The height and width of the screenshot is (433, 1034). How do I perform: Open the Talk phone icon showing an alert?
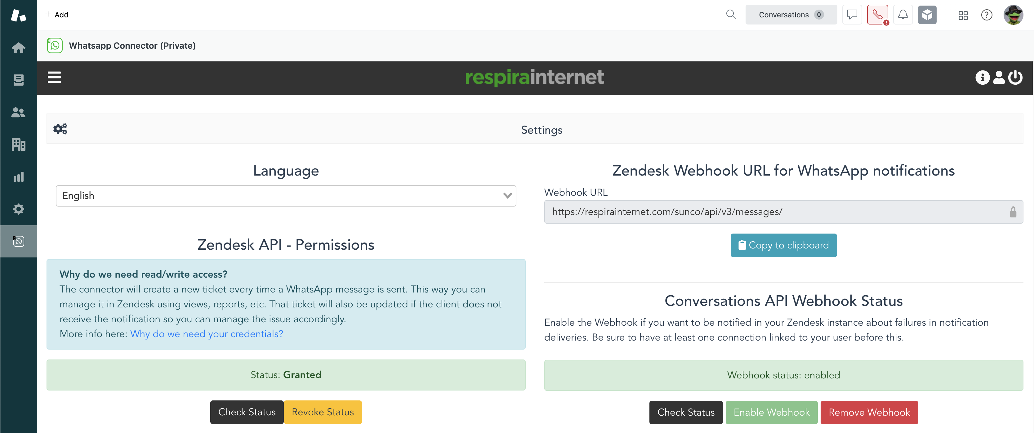[877, 15]
